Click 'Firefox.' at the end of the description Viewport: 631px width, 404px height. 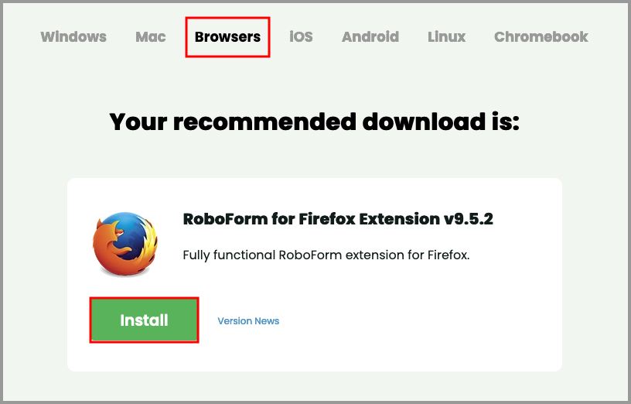pyautogui.click(x=448, y=255)
